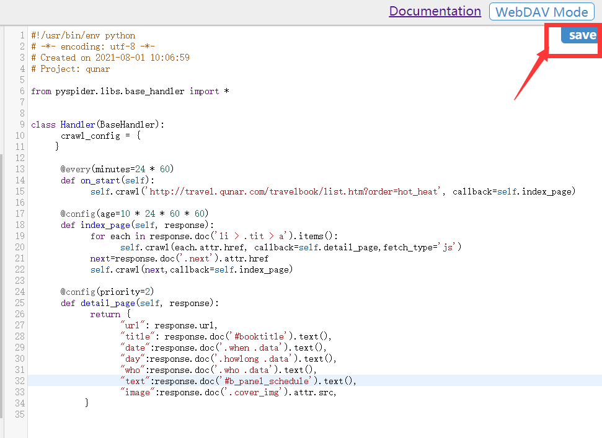
Task: Click the 'def index_page(self, response):' line
Action: (x=138, y=225)
